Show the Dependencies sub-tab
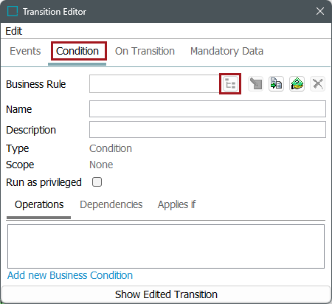Viewport: 332px width, 304px height. [x=111, y=204]
